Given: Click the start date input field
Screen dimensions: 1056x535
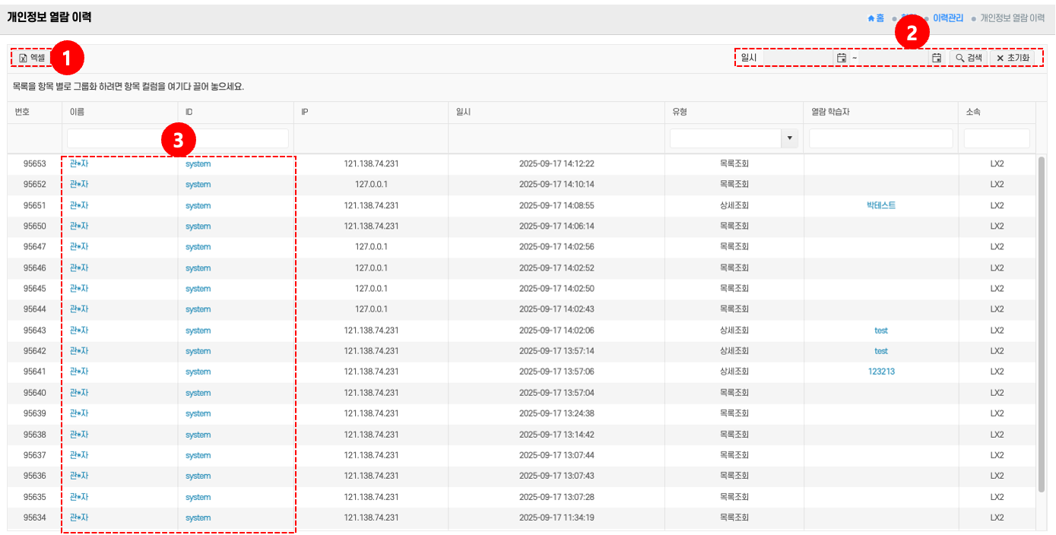Looking at the screenshot, I should [797, 58].
